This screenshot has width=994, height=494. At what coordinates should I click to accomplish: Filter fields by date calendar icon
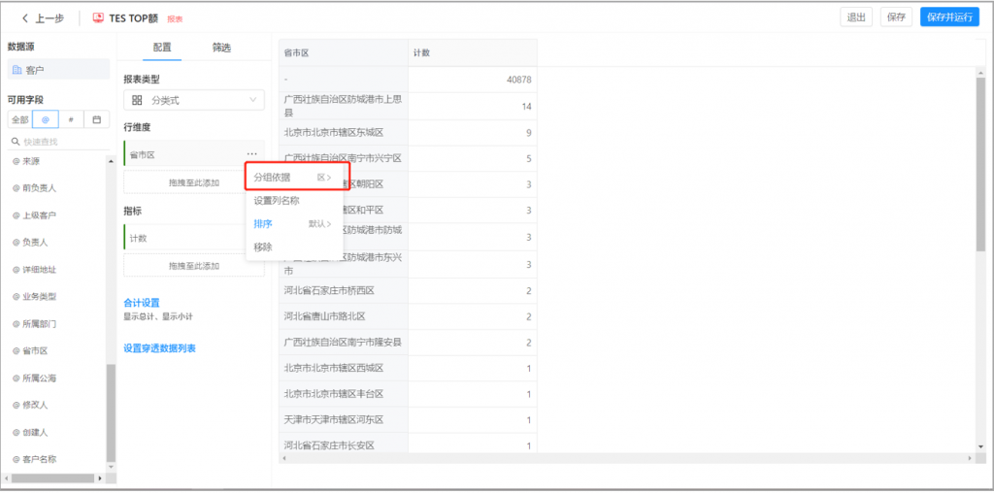[x=96, y=119]
